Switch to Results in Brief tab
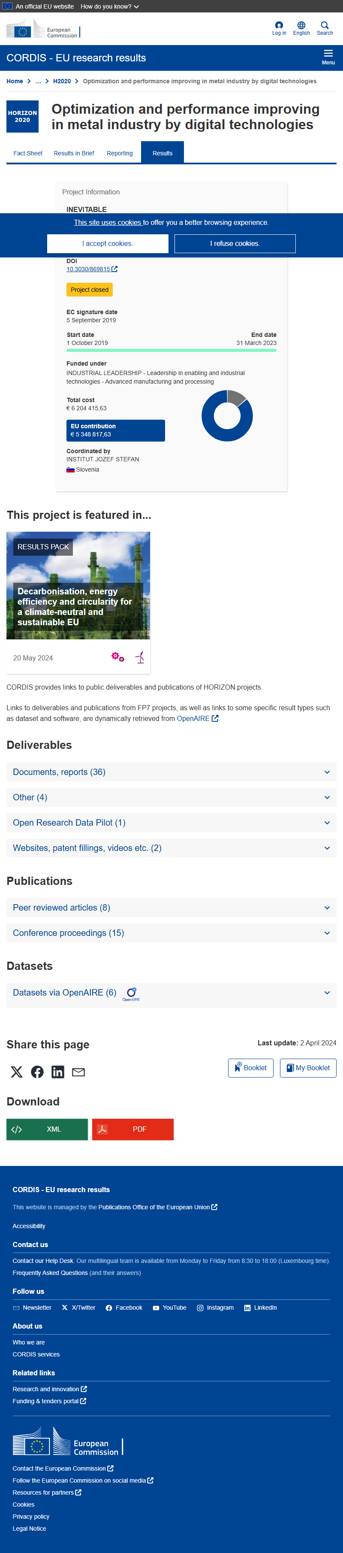Screen dimensions: 343x1553 (74, 153)
